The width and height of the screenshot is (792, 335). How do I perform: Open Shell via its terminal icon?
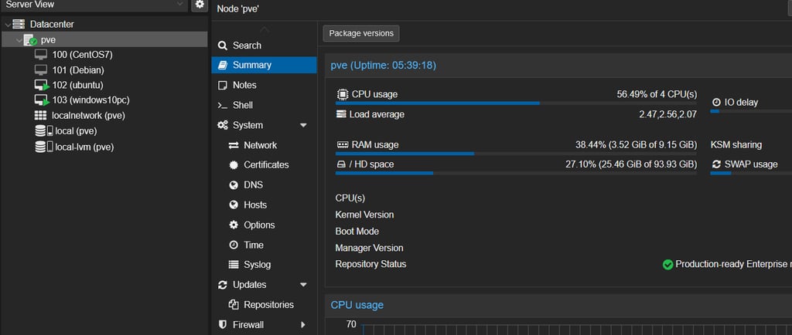pos(223,105)
